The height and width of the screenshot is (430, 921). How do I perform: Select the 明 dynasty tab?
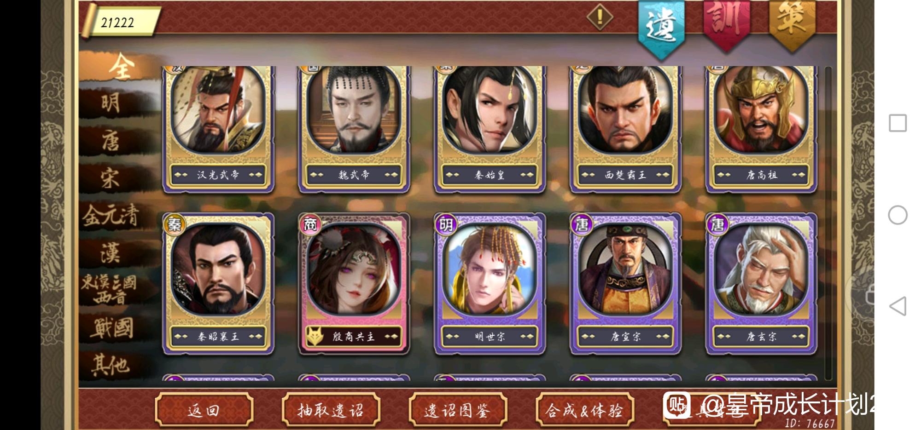111,103
